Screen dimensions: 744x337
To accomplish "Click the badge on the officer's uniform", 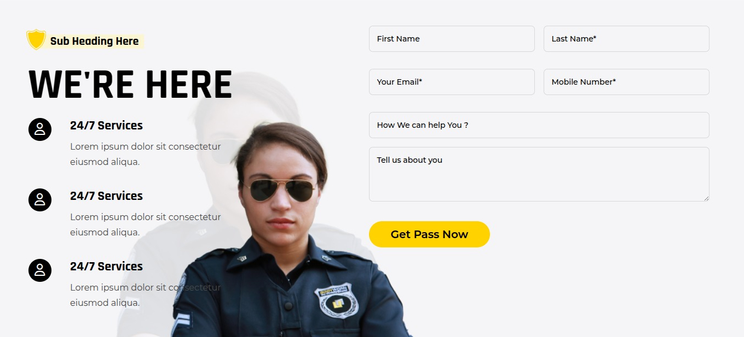I will [337, 300].
